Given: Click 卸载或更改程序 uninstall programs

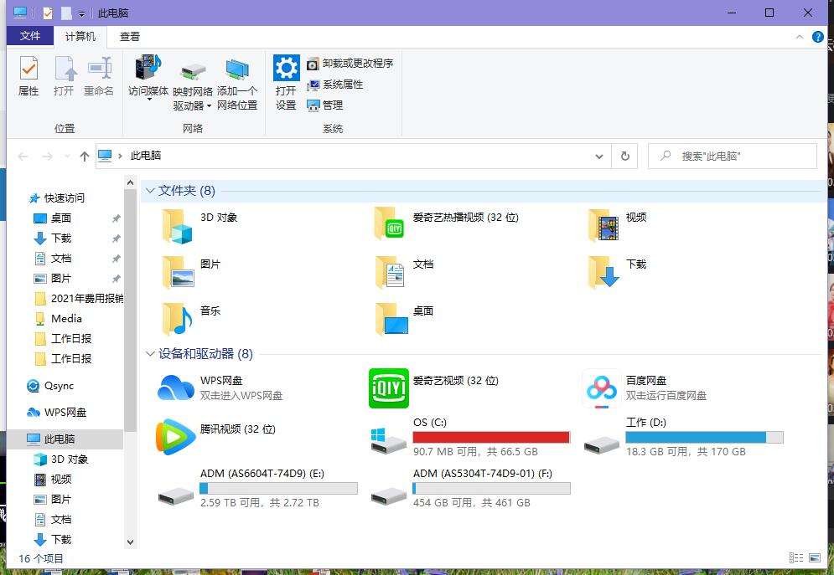Looking at the screenshot, I should pos(350,63).
